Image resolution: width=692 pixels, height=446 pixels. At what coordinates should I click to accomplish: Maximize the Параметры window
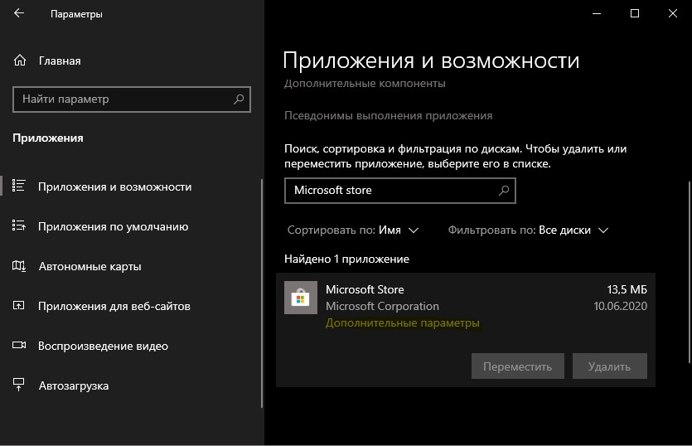[x=635, y=13]
